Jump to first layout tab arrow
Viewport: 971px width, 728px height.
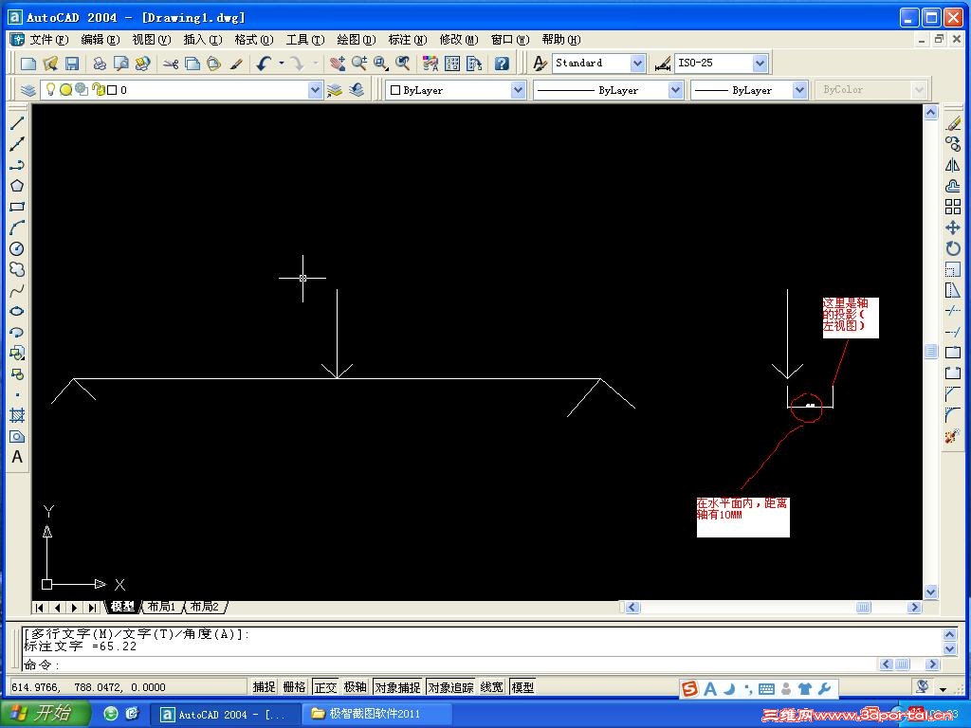pyautogui.click(x=40, y=608)
